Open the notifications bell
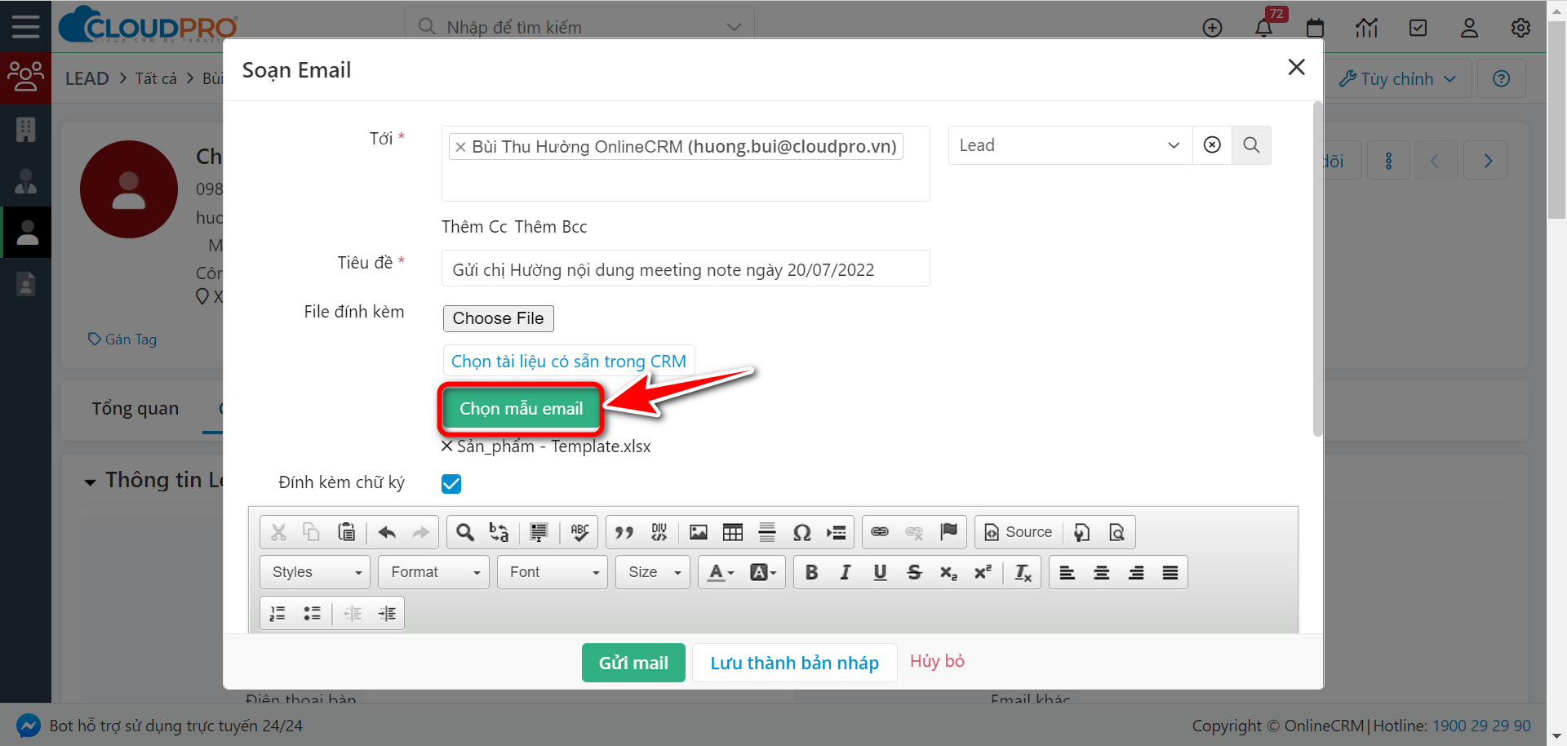1567x746 pixels. (x=1263, y=28)
